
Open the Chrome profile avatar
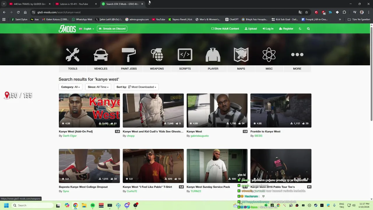click(x=362, y=12)
